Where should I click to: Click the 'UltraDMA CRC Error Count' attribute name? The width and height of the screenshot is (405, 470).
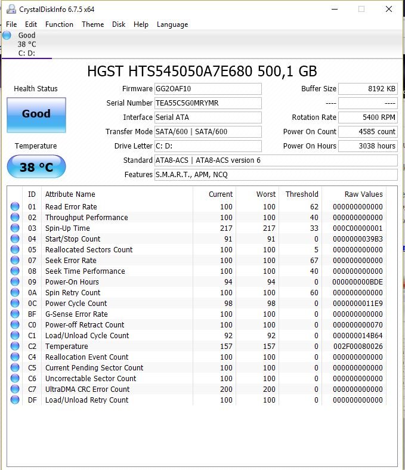[x=87, y=389]
